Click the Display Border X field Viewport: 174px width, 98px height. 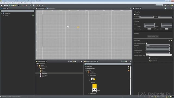coord(149,24)
